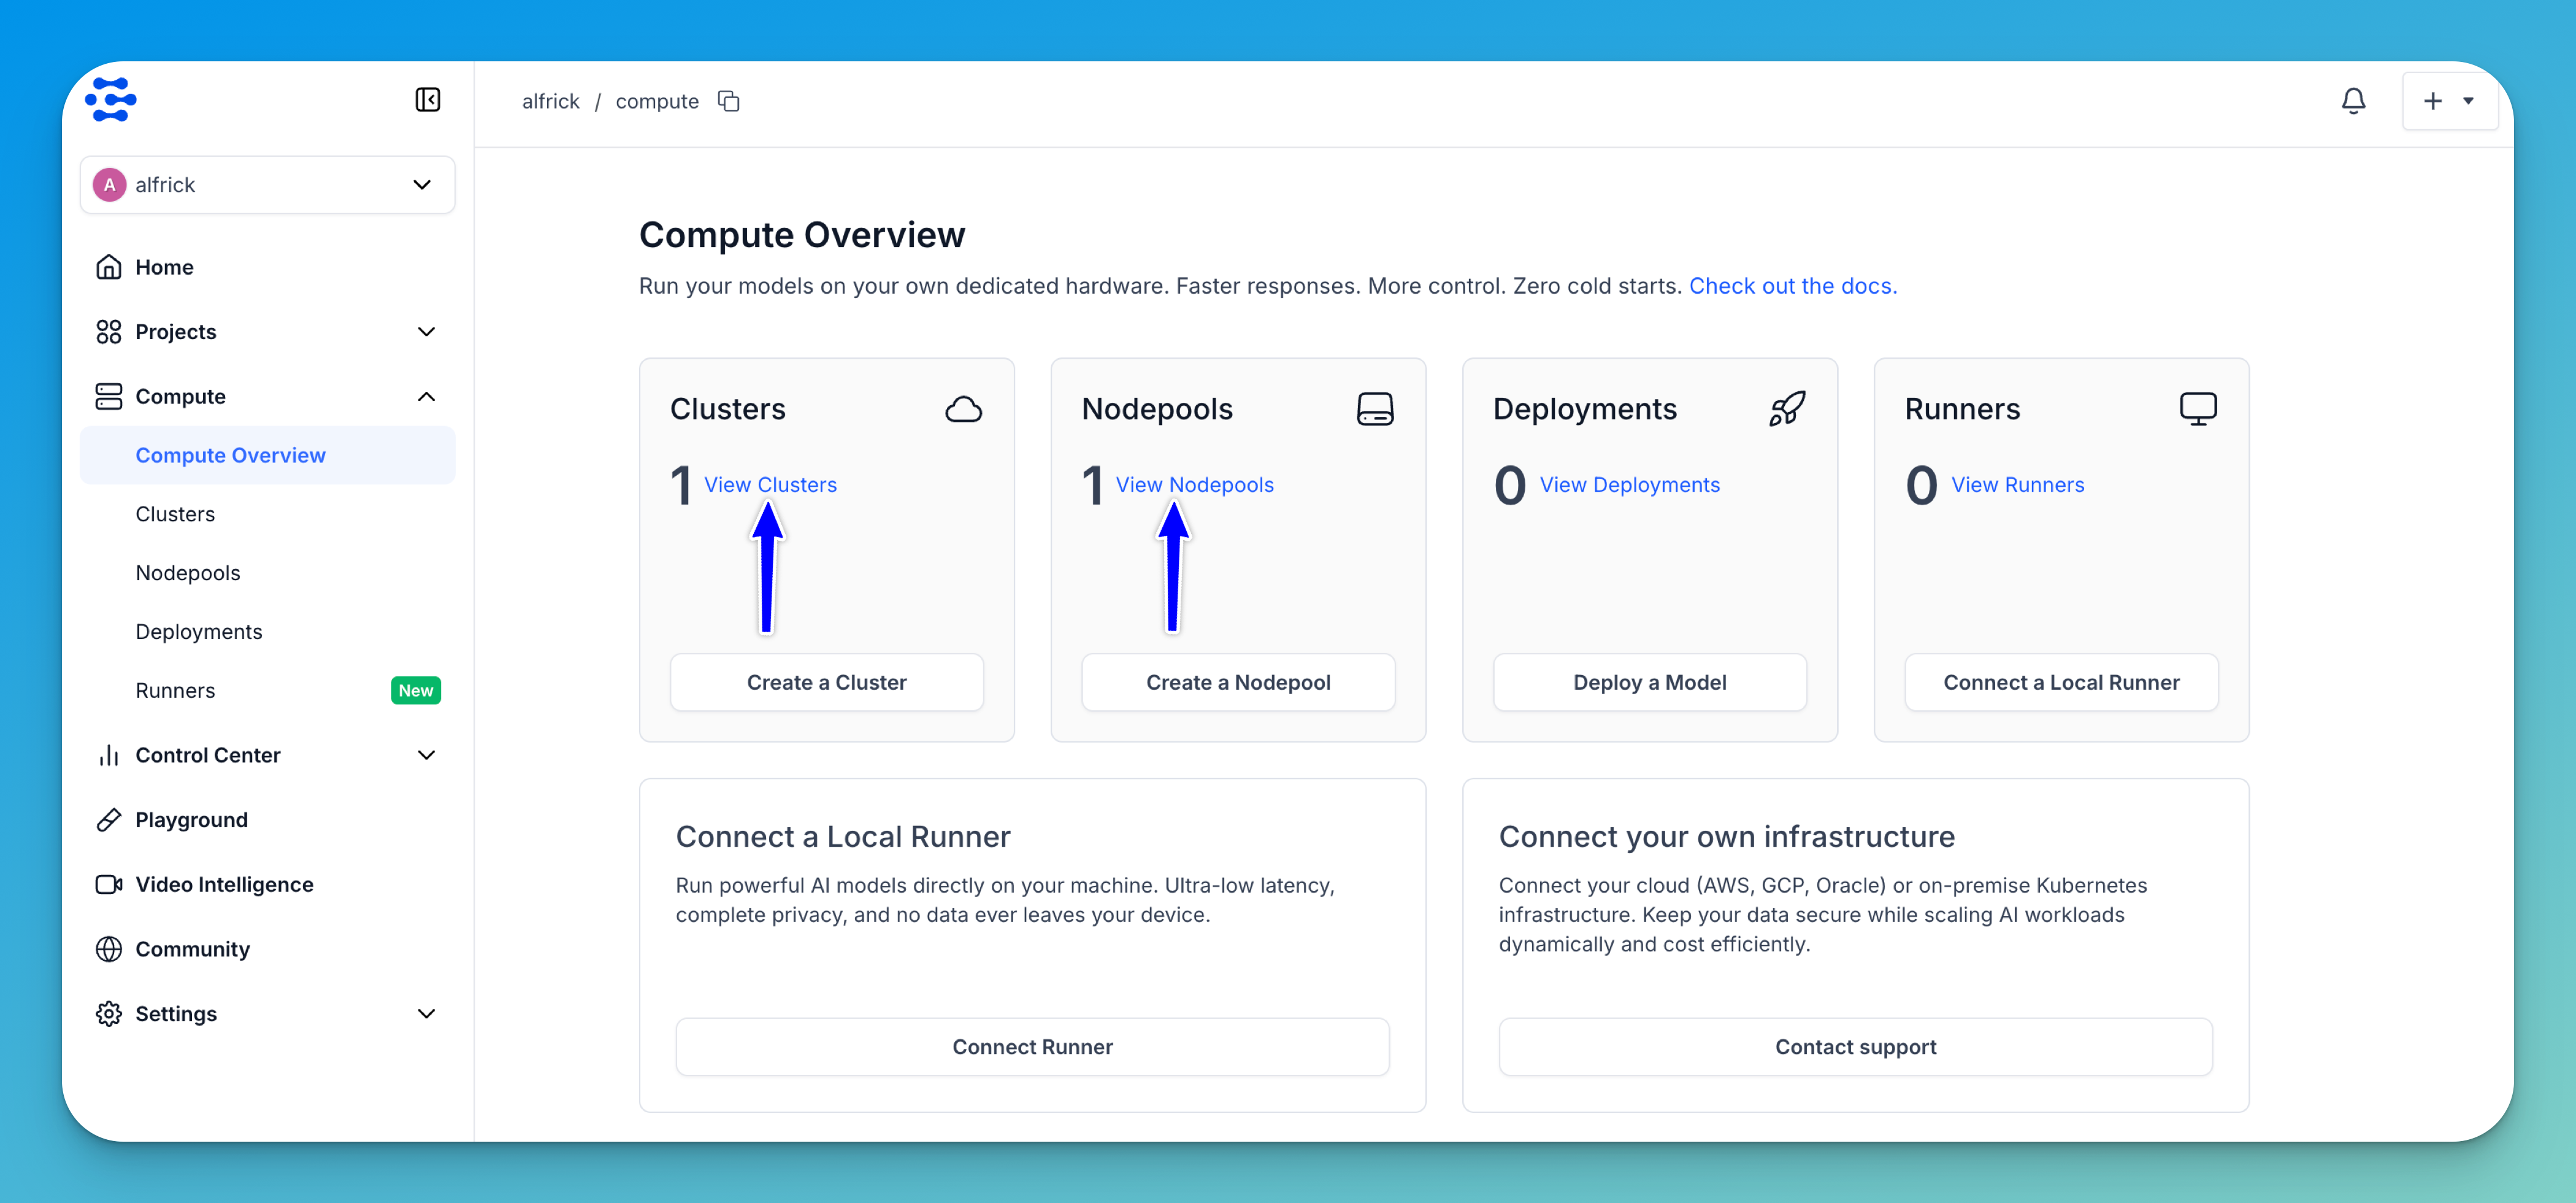Open the View Deployments link

pos(1629,485)
